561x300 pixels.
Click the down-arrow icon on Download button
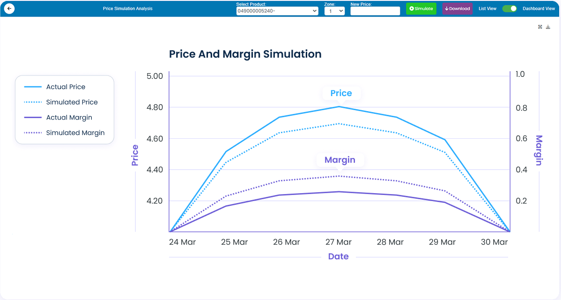[446, 8]
